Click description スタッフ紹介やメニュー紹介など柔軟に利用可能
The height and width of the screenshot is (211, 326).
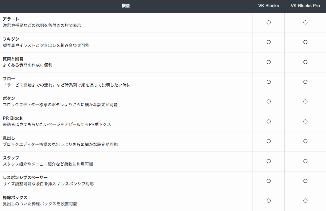click(x=48, y=164)
